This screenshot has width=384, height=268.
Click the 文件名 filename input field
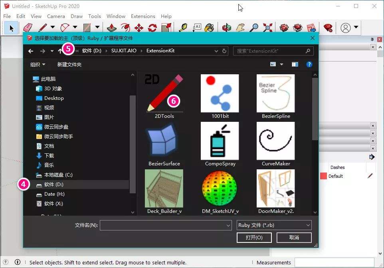tap(166, 225)
